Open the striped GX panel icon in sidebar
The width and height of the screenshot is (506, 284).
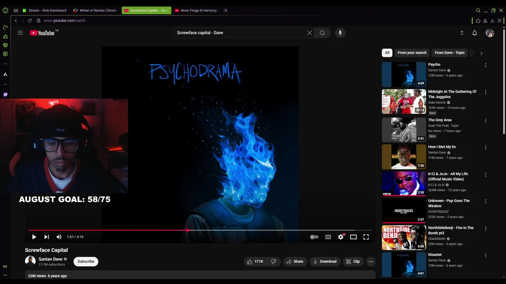5,45
